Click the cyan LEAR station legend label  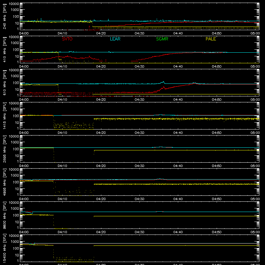115,39
